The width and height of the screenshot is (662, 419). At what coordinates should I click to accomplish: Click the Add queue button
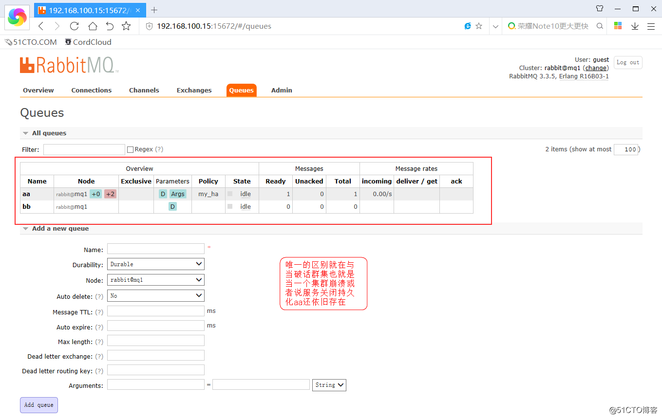39,405
